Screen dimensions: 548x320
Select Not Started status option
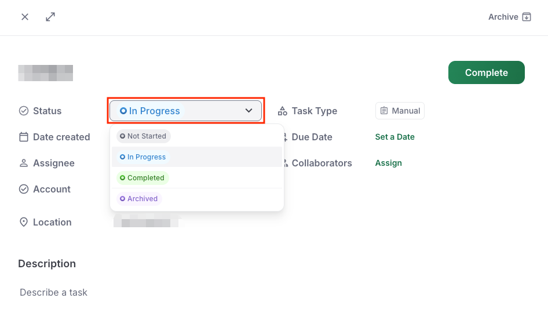pyautogui.click(x=143, y=136)
